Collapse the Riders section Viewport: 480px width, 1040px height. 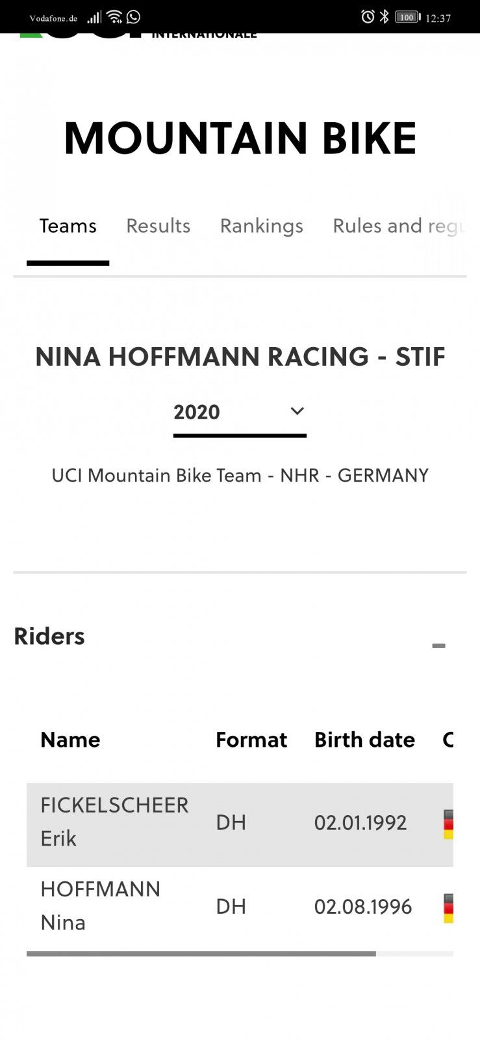pos(438,645)
